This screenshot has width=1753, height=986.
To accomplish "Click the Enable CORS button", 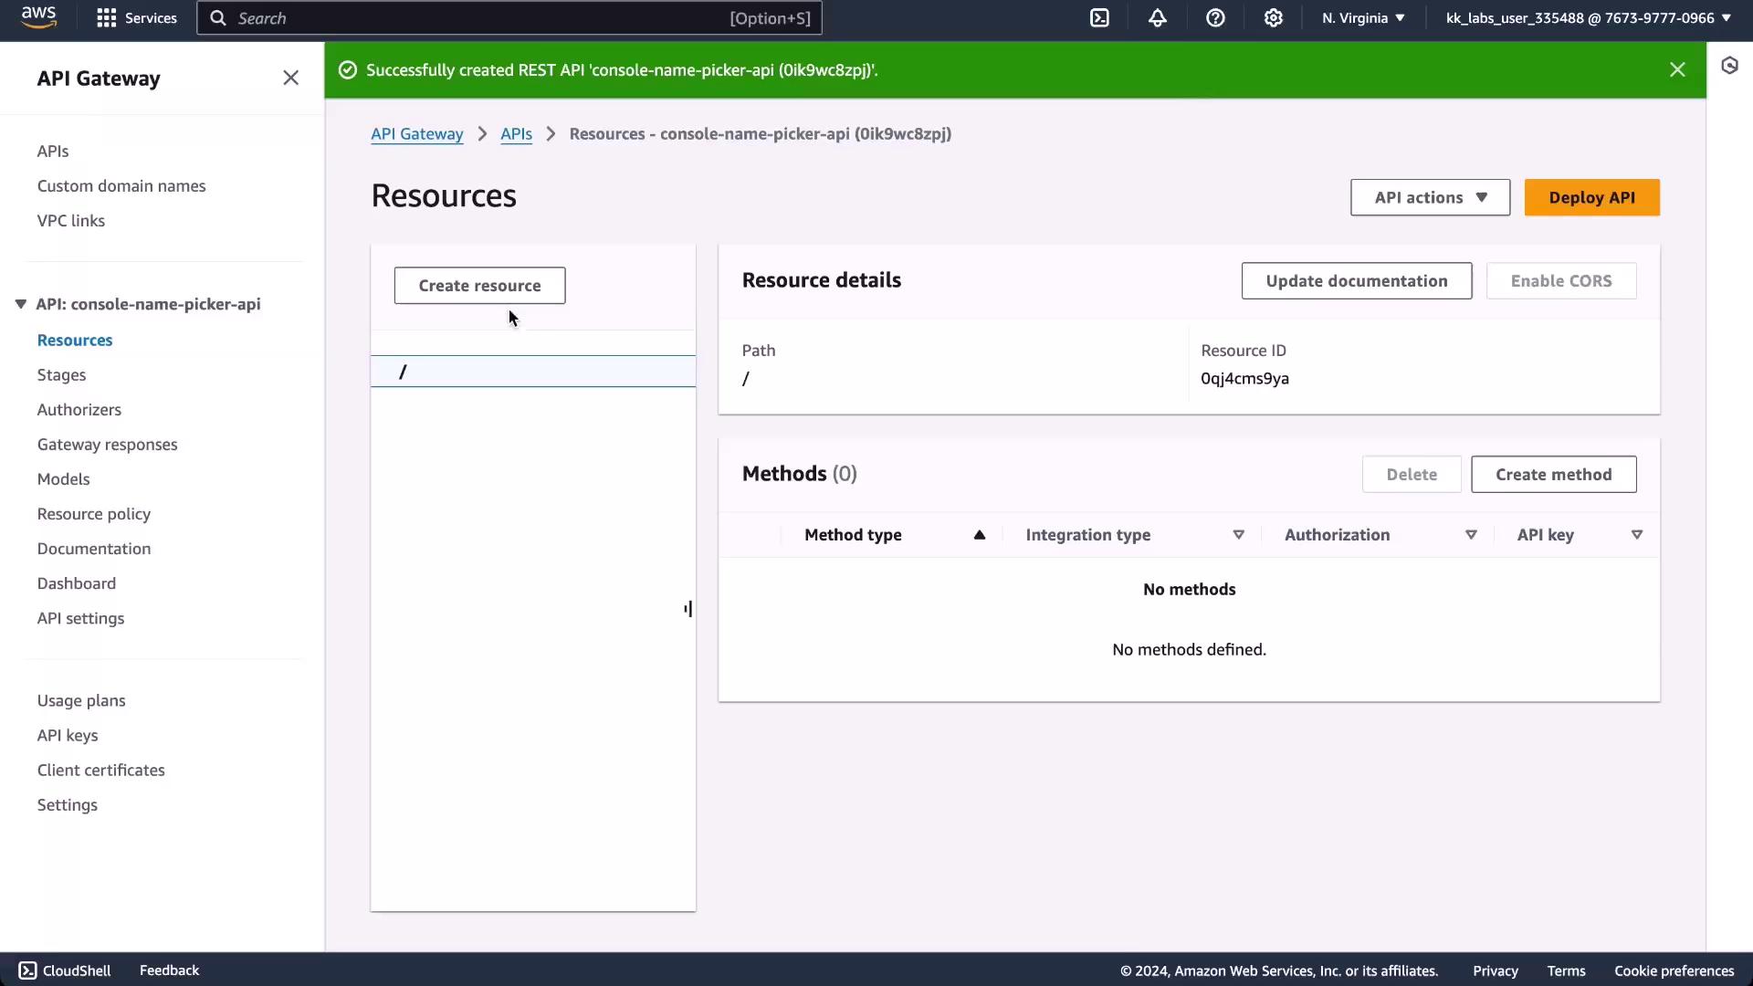I will coord(1560,281).
